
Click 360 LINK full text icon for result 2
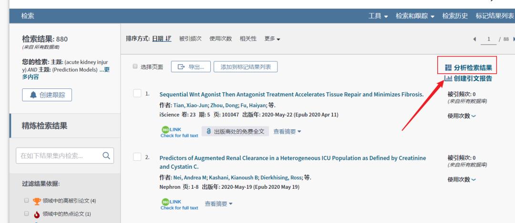[179, 204]
